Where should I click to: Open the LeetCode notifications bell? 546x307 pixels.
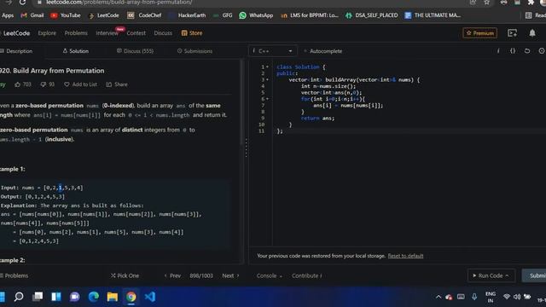click(x=532, y=33)
